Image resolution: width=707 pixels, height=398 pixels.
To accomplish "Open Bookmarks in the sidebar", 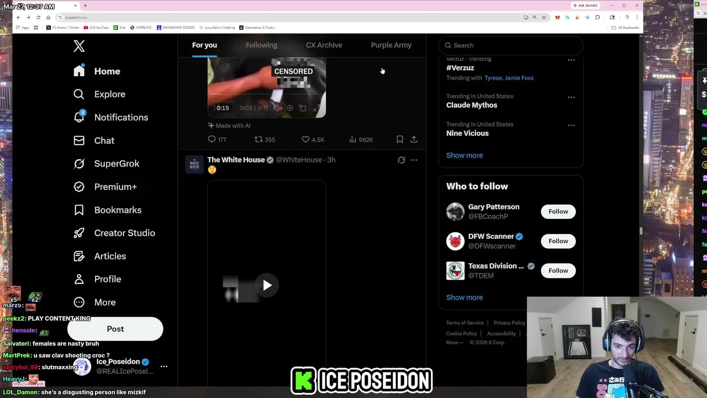I will [107, 210].
